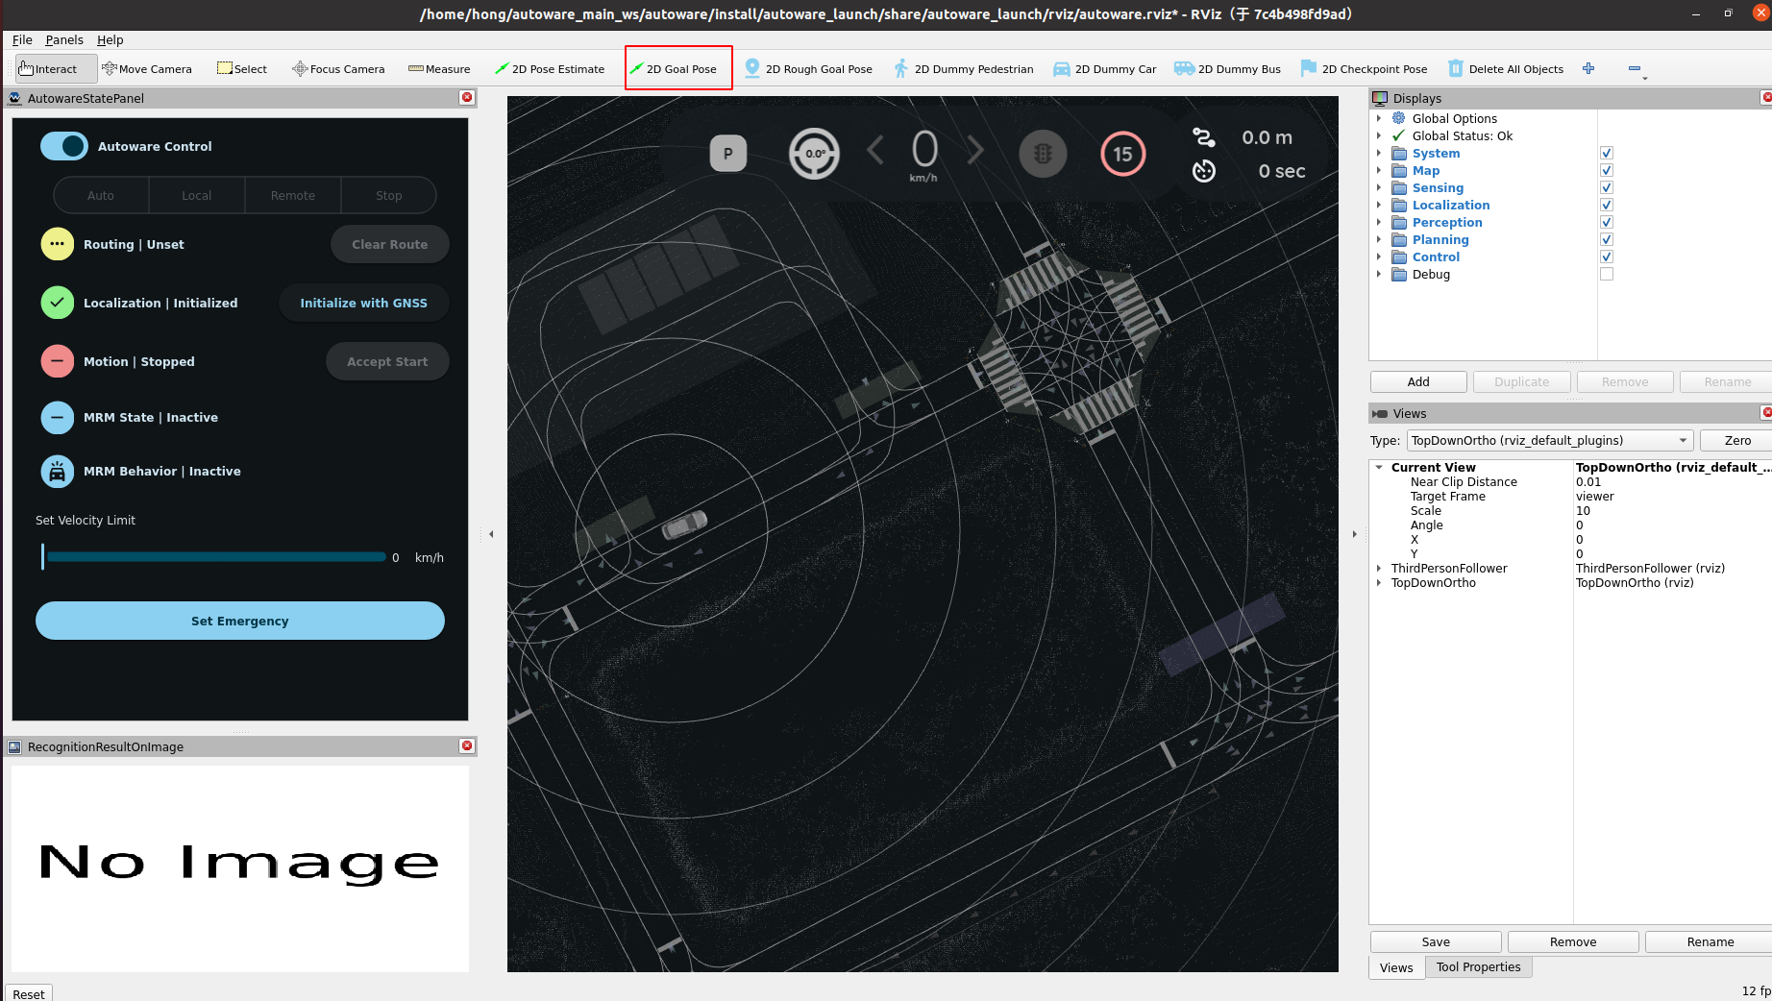Image resolution: width=1772 pixels, height=1001 pixels.
Task: Click the Add display button
Action: [x=1418, y=381]
